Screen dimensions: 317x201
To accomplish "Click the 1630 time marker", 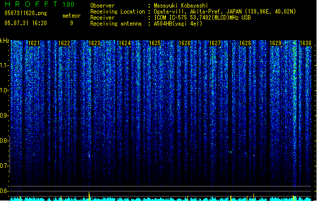I will coord(305,43).
